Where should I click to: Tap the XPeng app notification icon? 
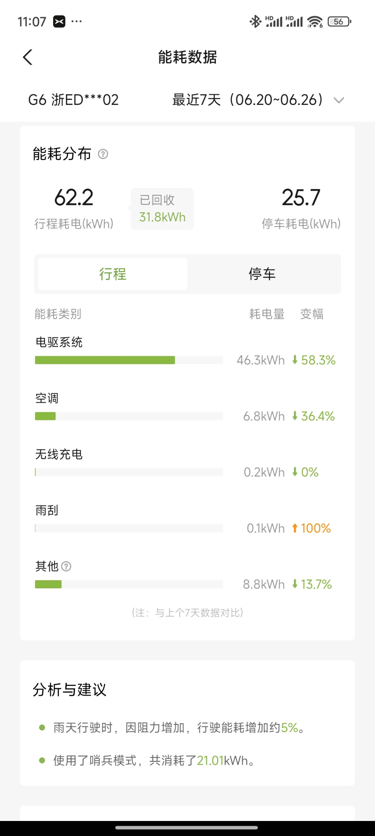tap(59, 22)
